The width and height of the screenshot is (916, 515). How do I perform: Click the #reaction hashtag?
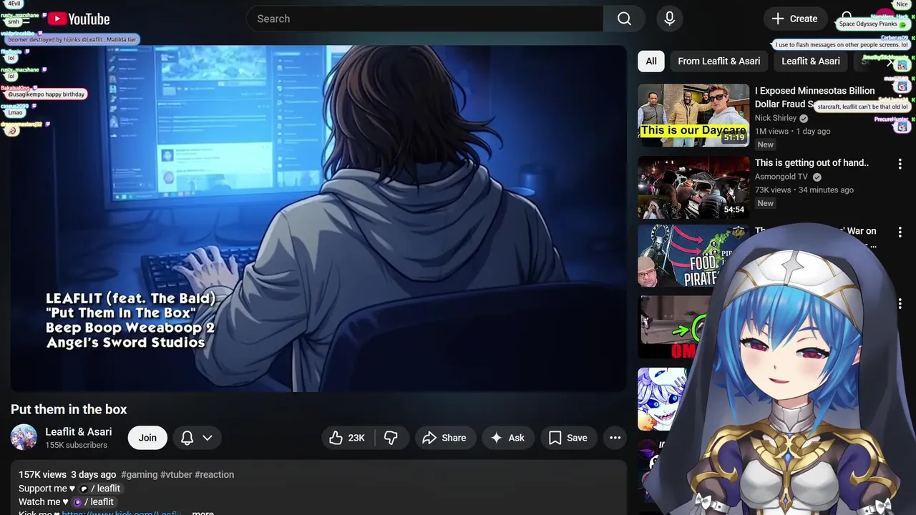(x=214, y=474)
